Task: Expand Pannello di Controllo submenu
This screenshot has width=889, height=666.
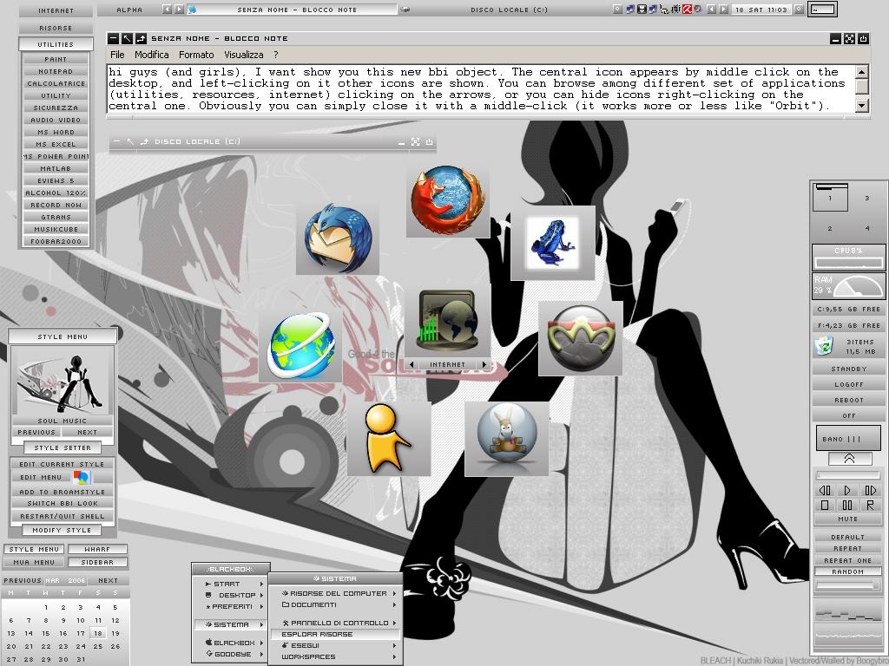Action: (x=336, y=623)
